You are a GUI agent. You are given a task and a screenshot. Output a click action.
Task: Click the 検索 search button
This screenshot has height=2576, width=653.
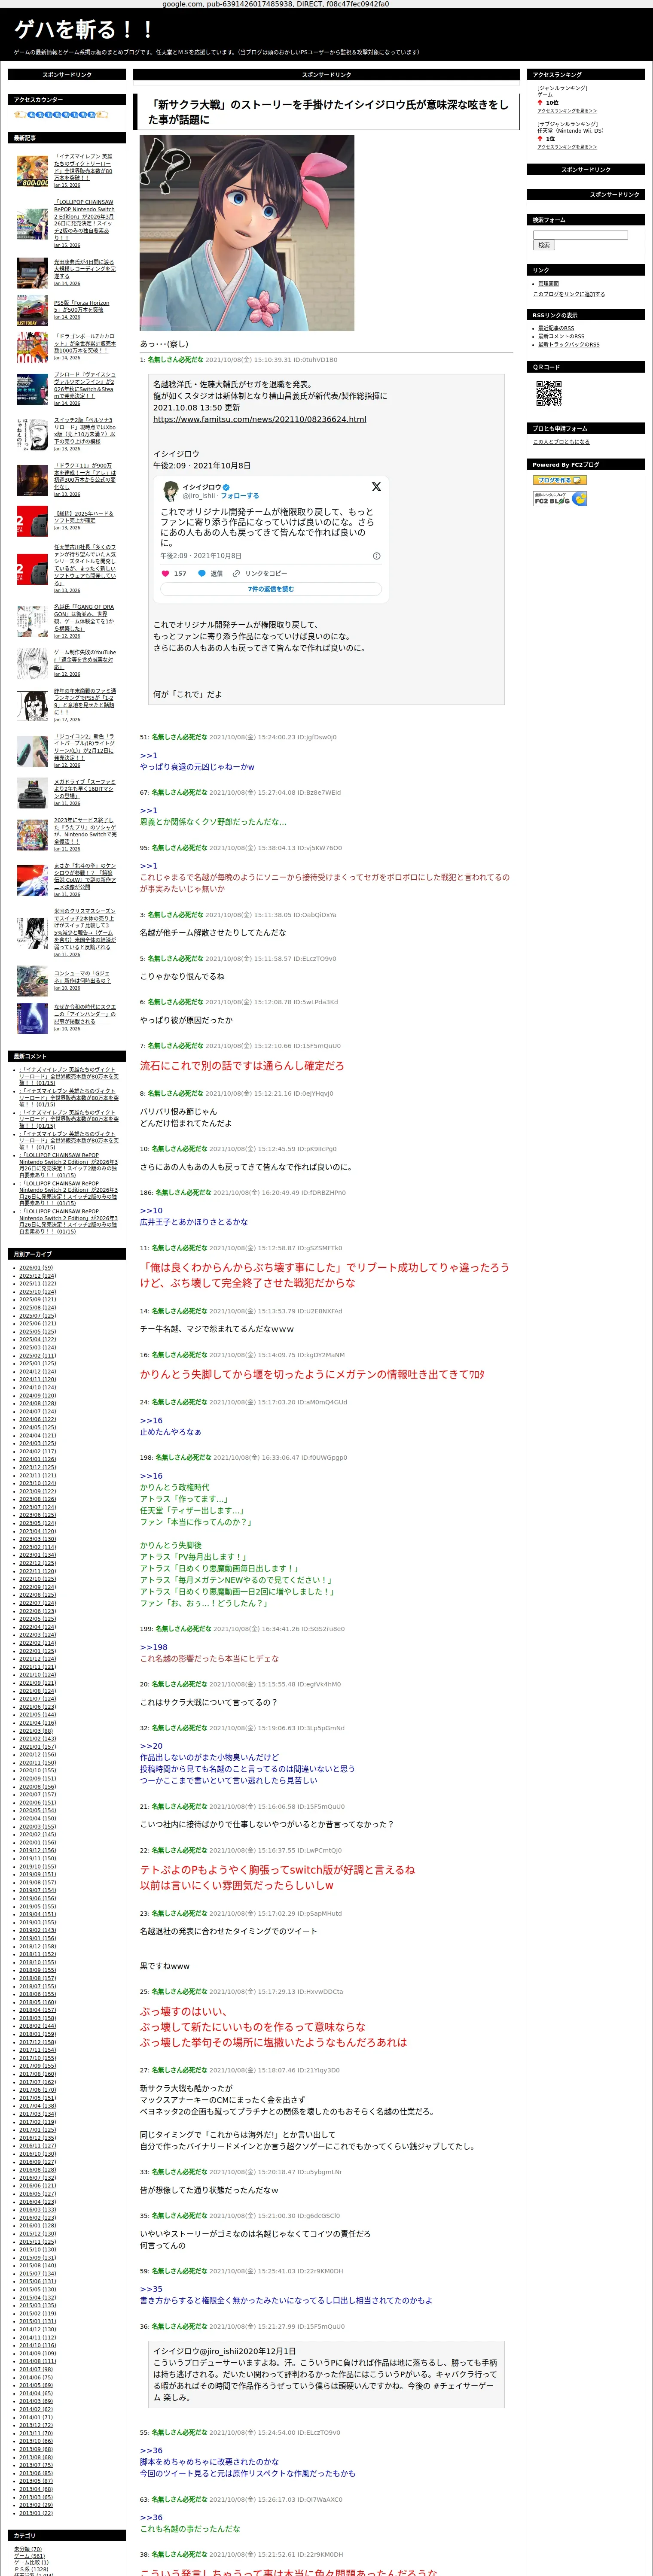(544, 246)
